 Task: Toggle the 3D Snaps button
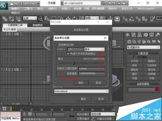click(x=125, y=19)
